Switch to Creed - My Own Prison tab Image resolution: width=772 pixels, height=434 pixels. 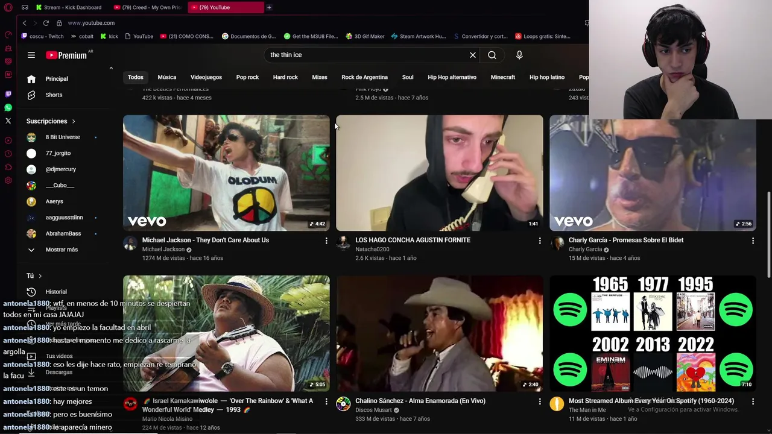pos(148,7)
